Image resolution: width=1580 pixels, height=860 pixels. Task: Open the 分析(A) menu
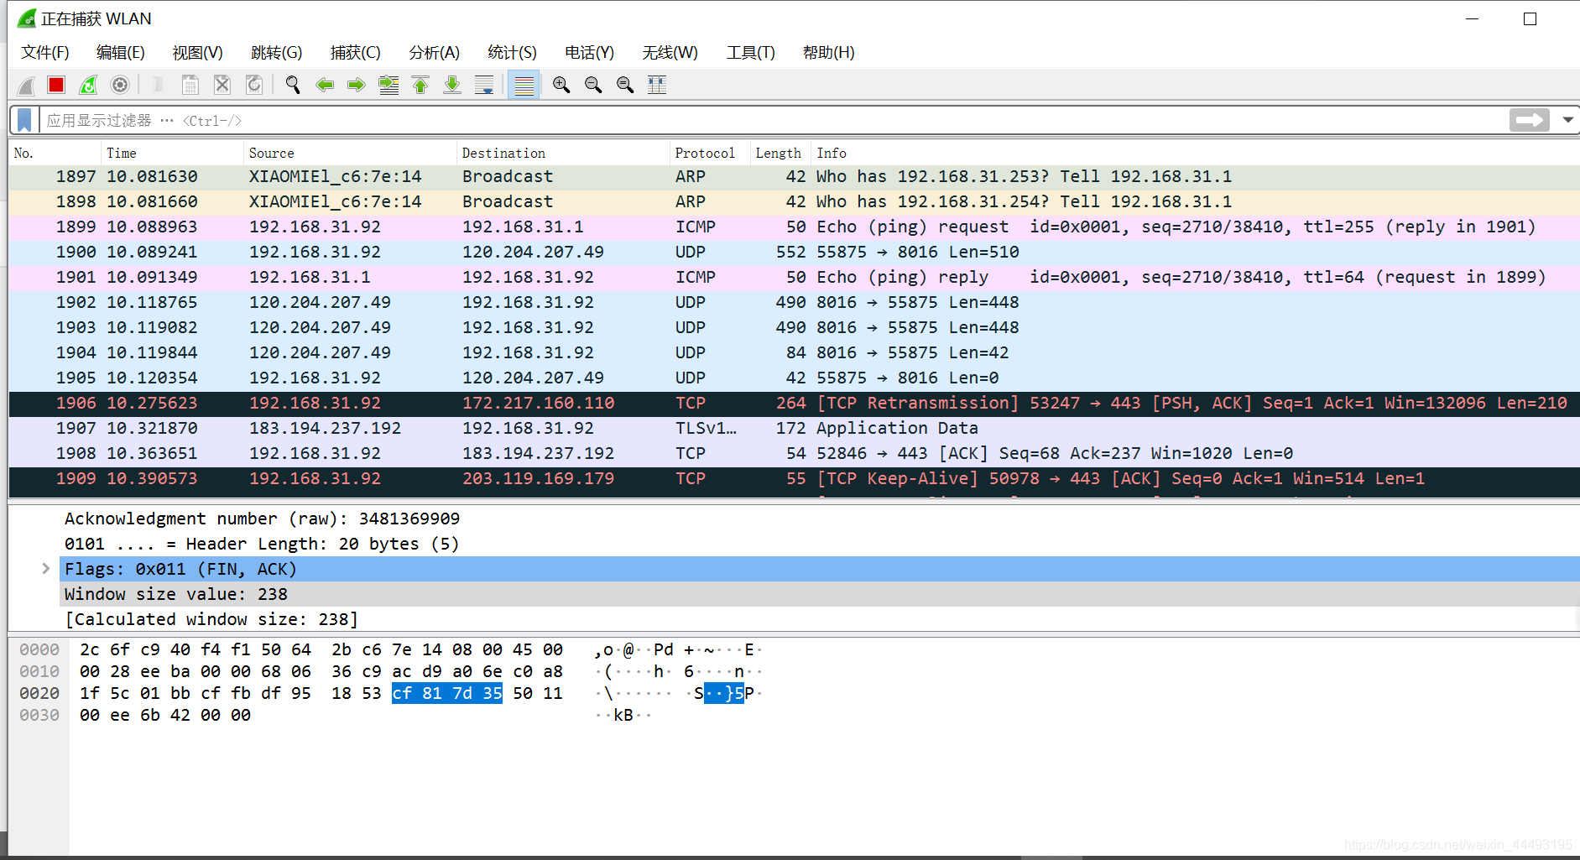(x=435, y=53)
